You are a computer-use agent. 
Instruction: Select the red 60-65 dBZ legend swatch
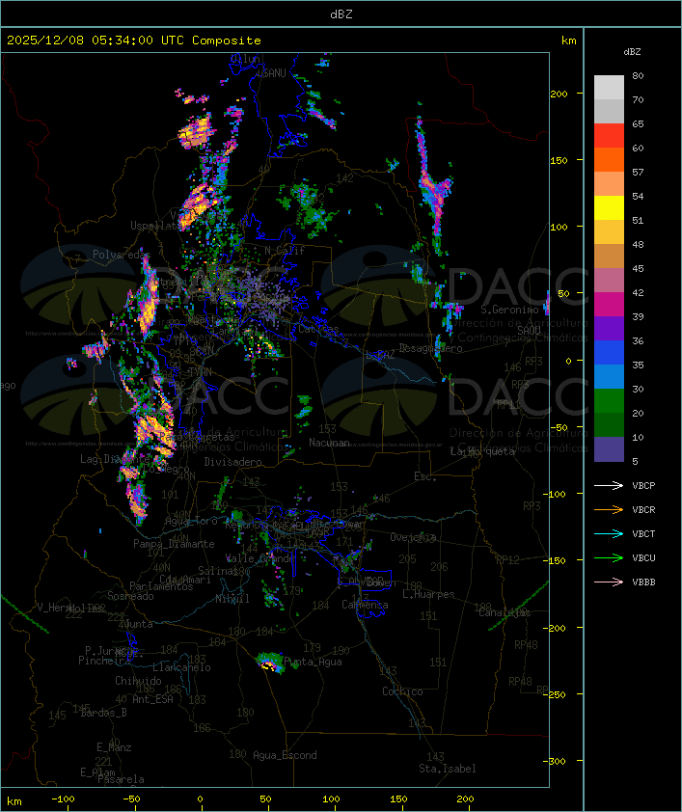tap(609, 136)
